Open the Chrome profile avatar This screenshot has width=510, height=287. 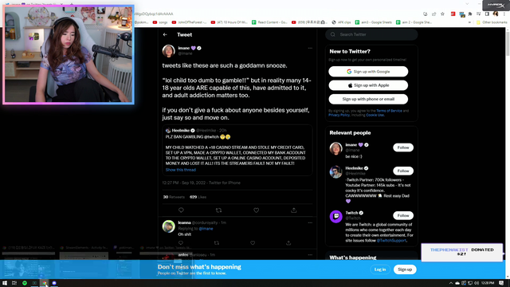(x=496, y=14)
